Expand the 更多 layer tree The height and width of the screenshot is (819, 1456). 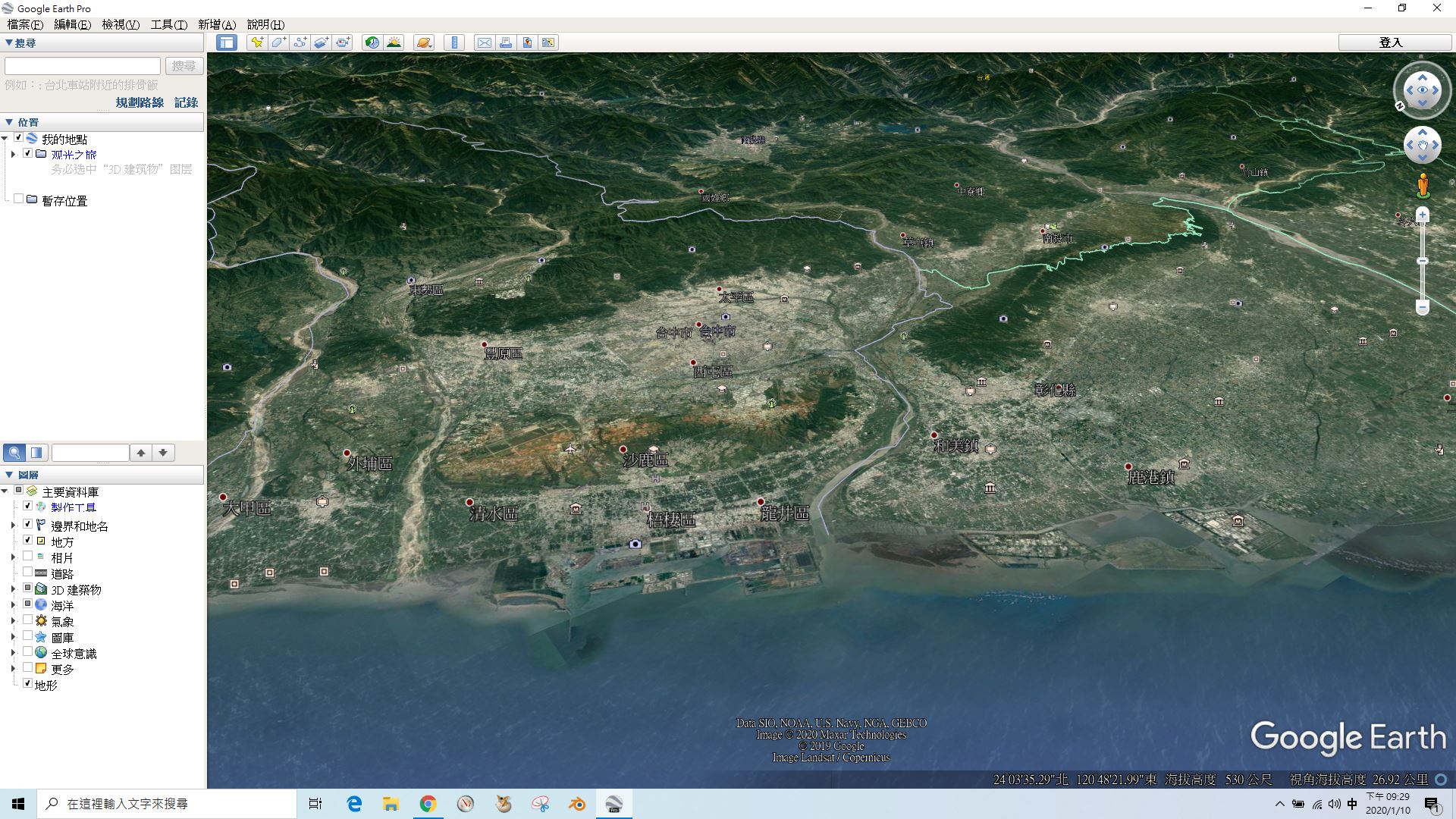click(x=13, y=669)
